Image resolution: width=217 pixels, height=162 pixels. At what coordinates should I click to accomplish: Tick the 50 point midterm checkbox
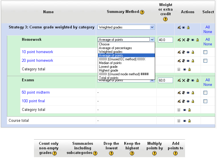coord(205,93)
